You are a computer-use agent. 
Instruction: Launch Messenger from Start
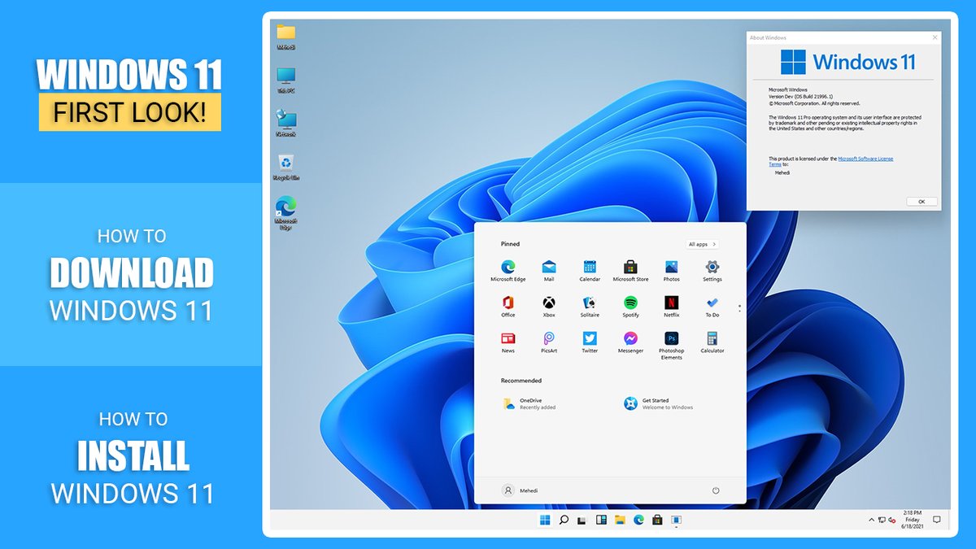tap(630, 342)
